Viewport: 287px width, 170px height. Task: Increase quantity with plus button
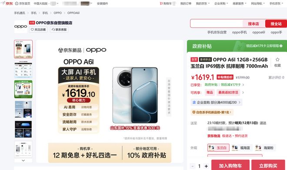[206, 166]
